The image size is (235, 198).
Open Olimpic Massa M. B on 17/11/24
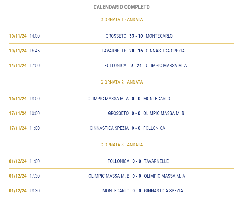point(164,113)
